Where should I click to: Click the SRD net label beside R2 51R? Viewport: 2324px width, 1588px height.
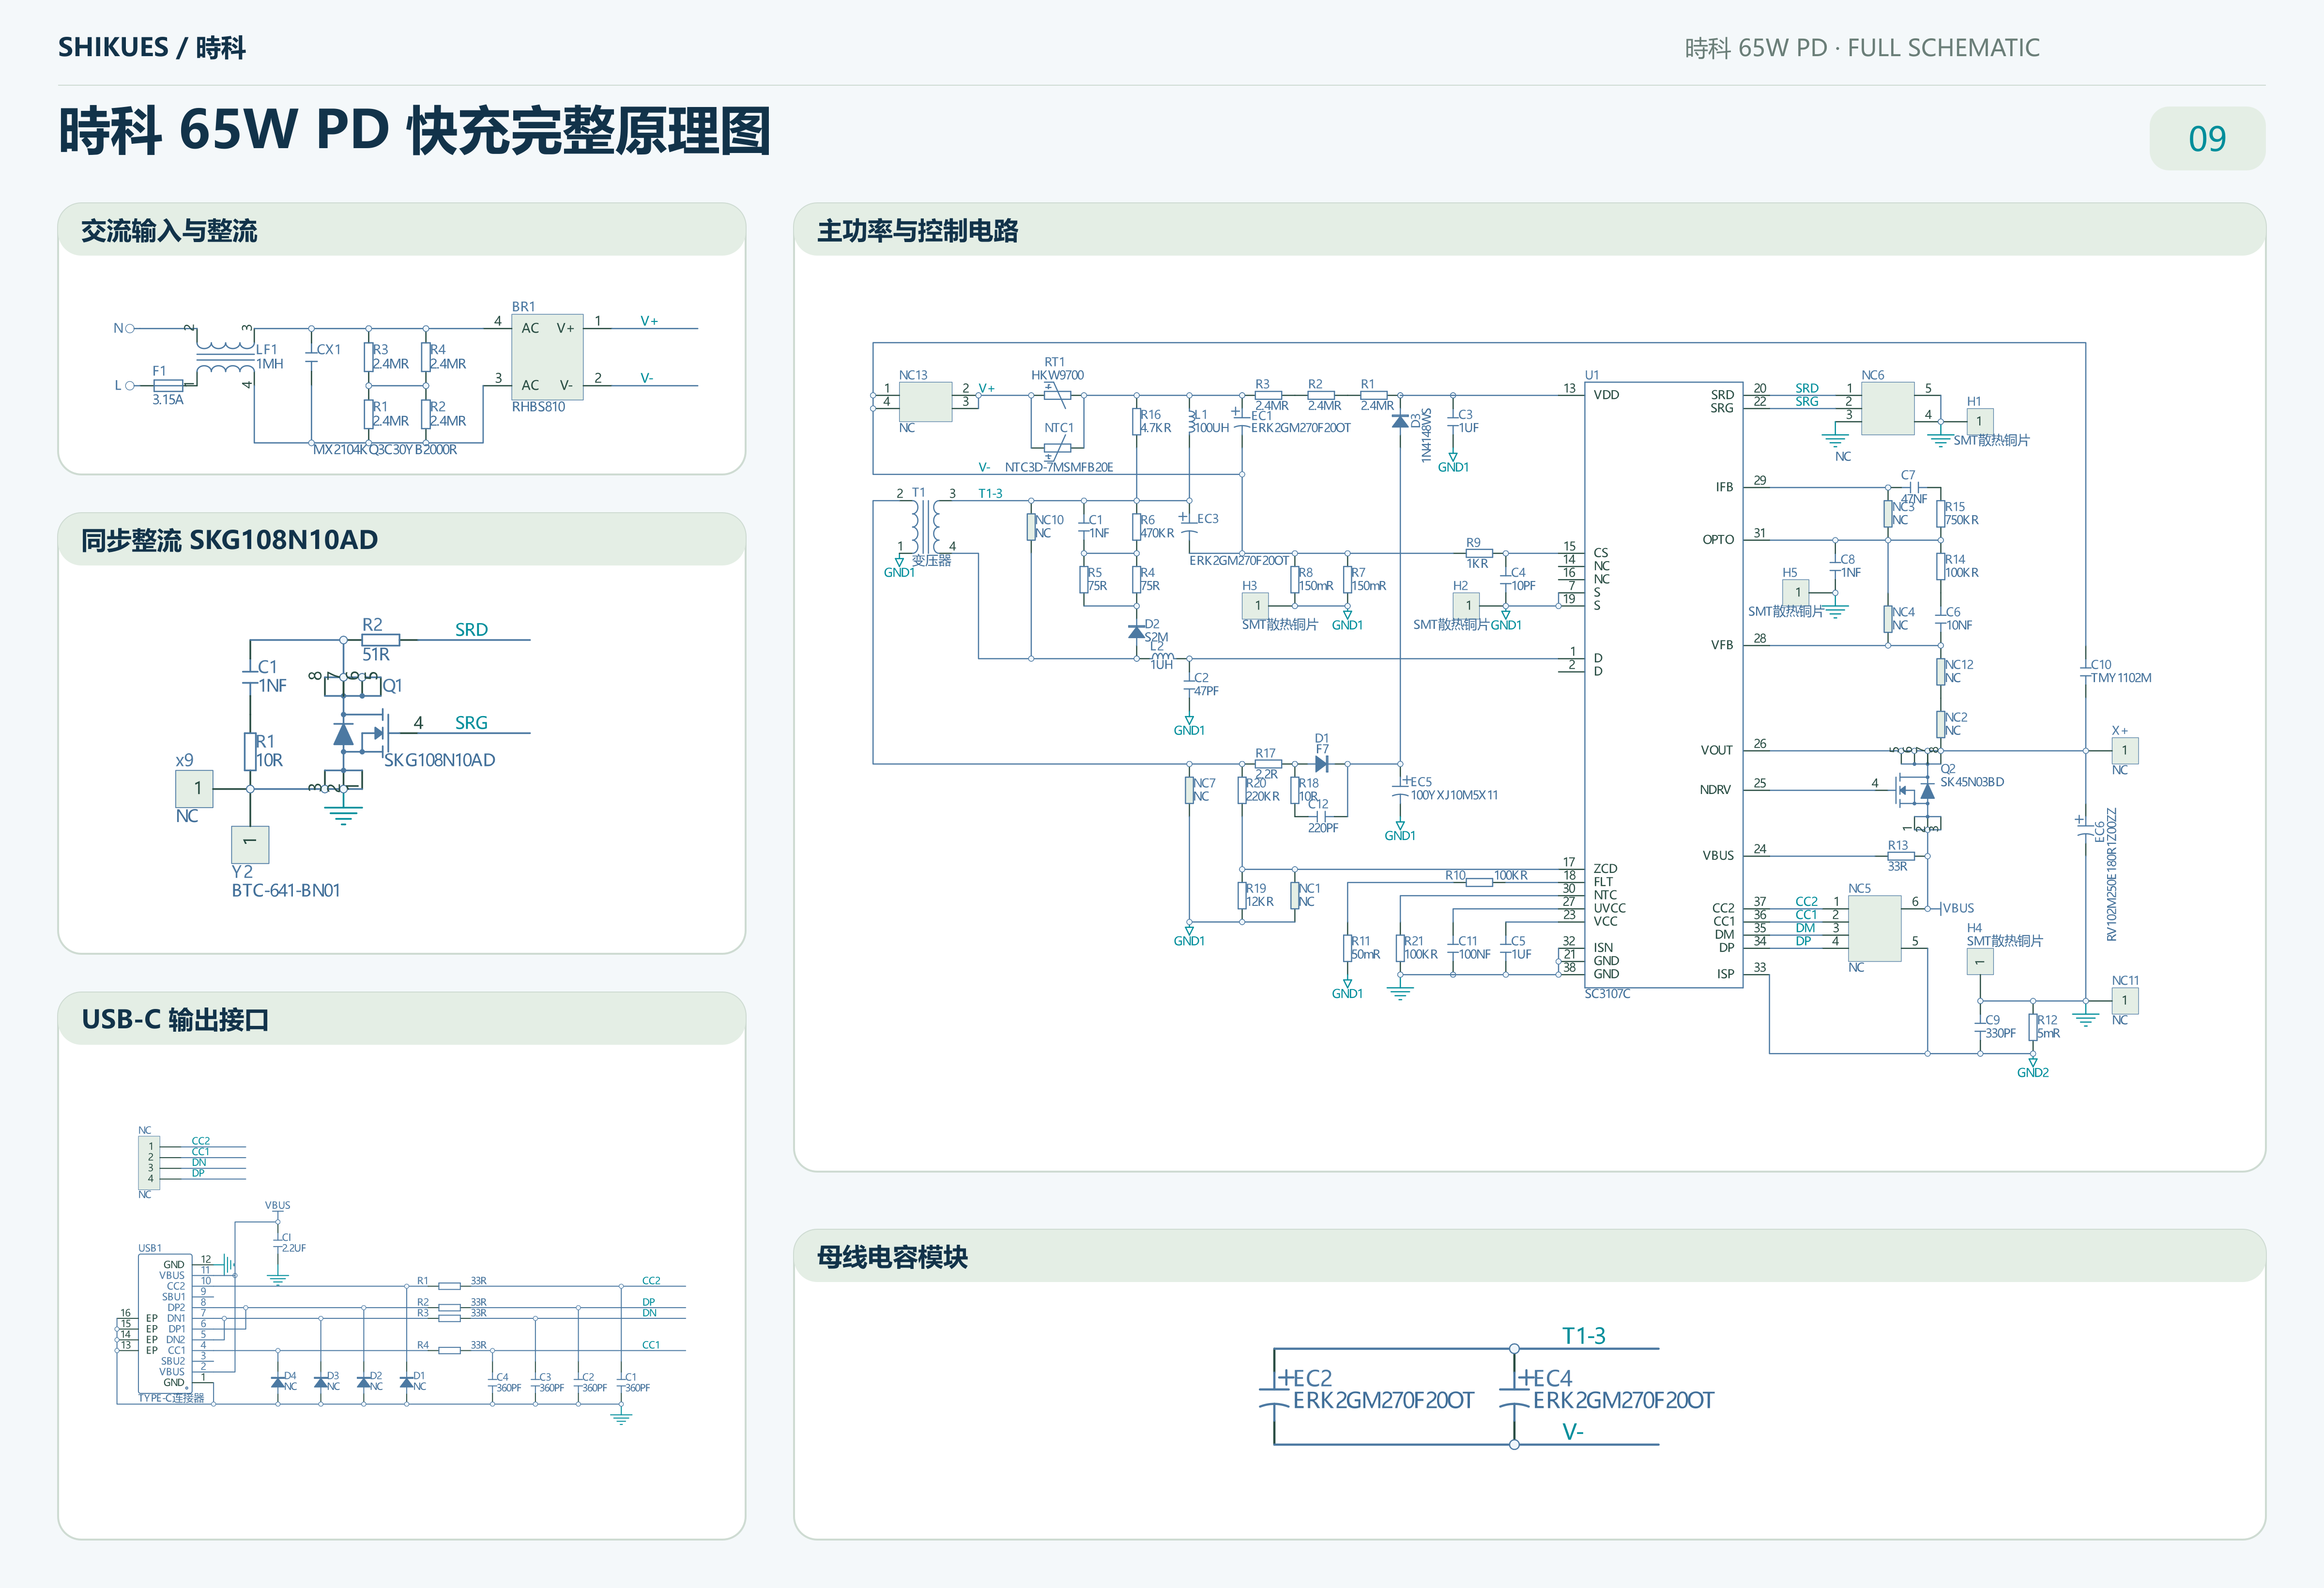click(471, 630)
